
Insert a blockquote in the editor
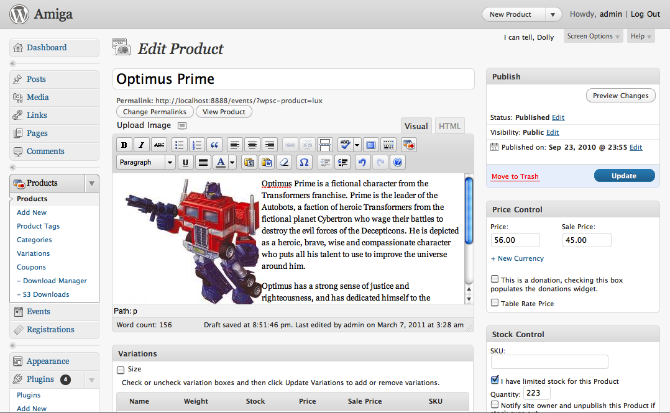point(214,145)
